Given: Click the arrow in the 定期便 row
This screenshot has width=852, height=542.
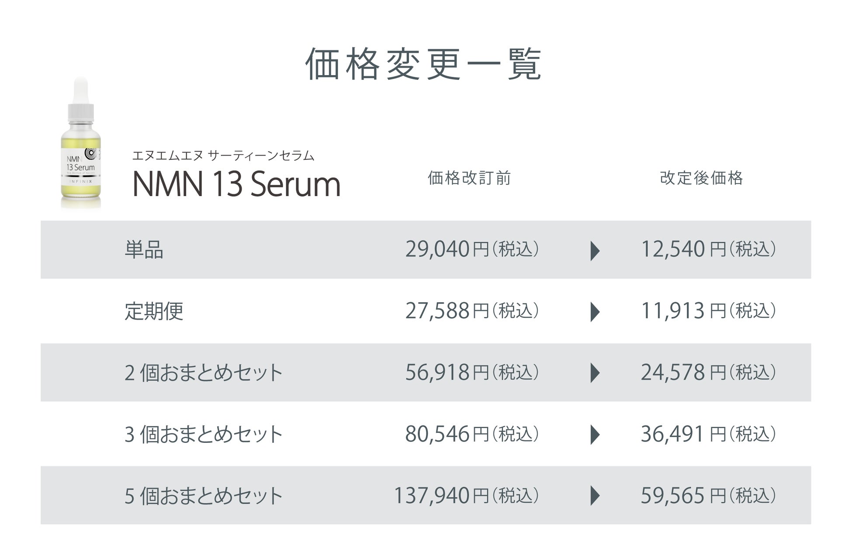Looking at the screenshot, I should [594, 312].
